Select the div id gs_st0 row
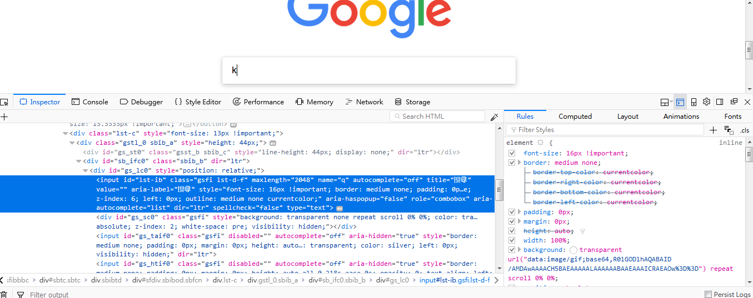The width and height of the screenshot is (753, 298). click(271, 152)
